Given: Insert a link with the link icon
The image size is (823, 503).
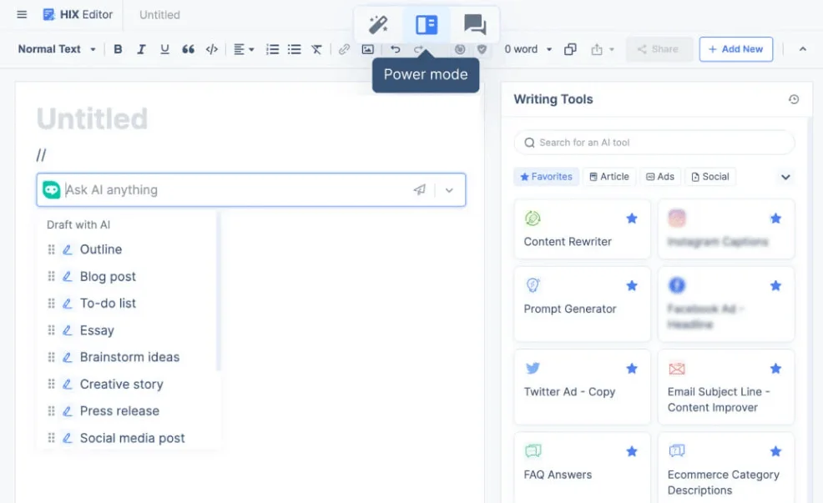Looking at the screenshot, I should (344, 49).
